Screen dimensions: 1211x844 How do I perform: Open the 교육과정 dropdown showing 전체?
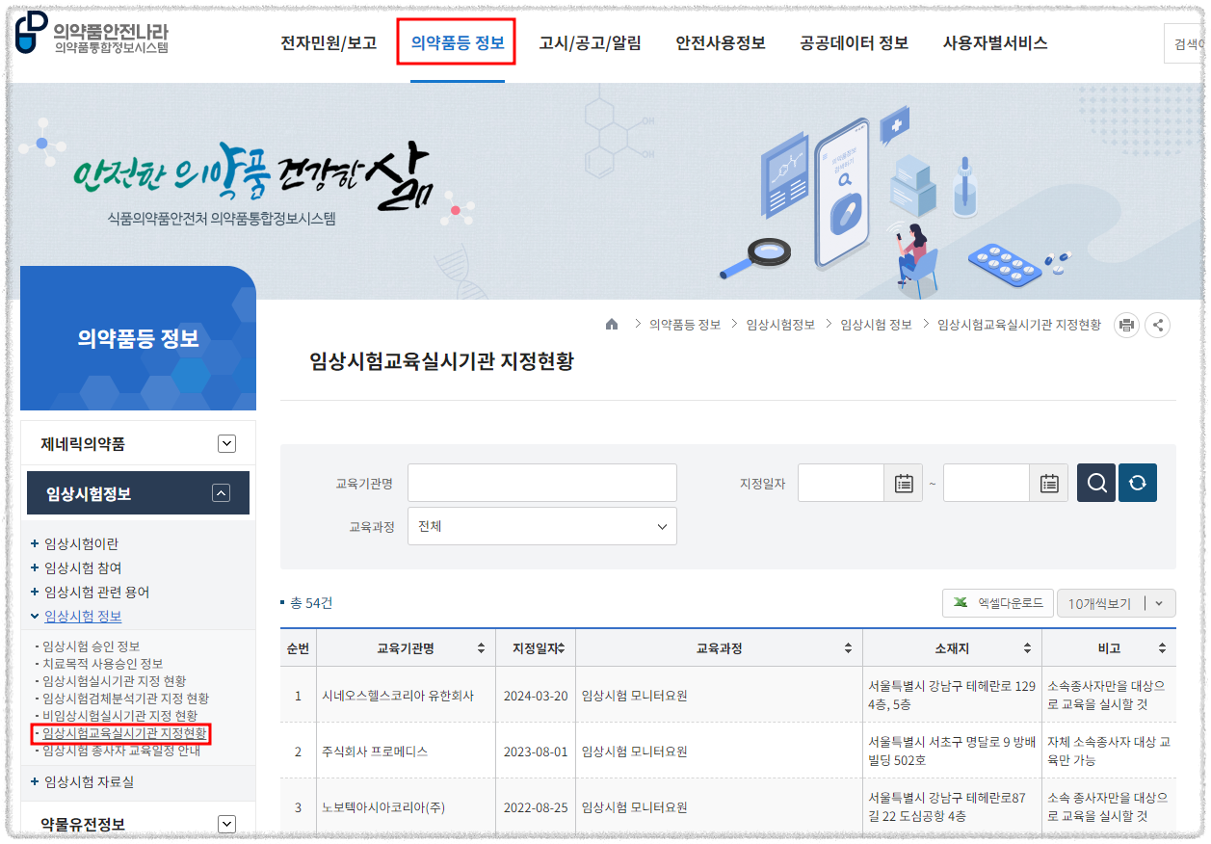point(542,527)
